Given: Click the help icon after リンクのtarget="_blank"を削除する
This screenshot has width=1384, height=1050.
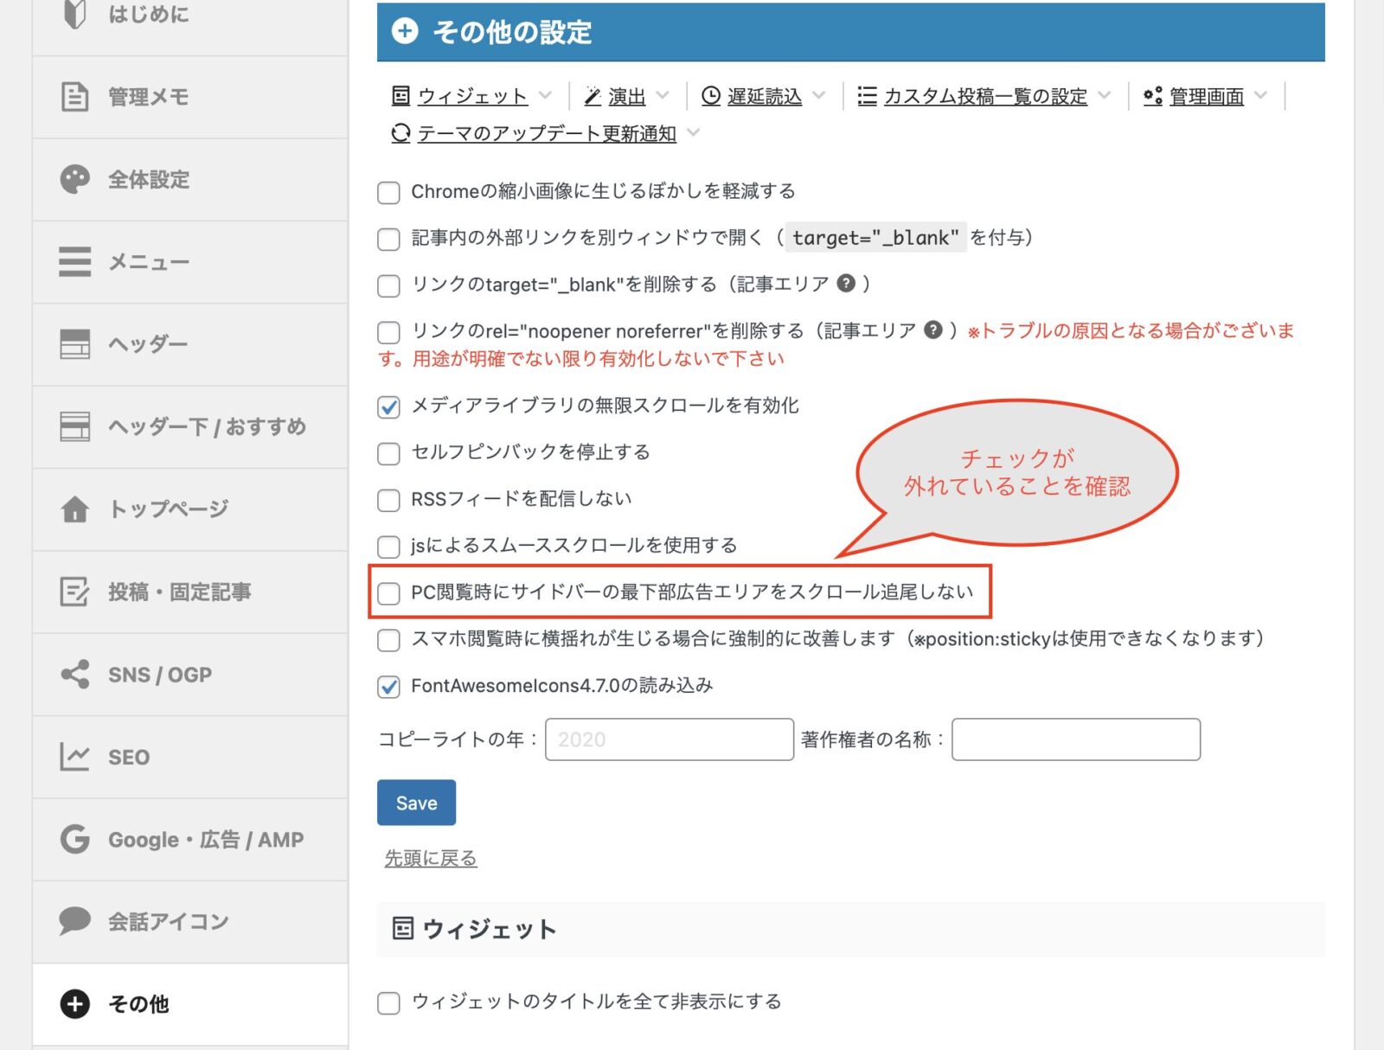Looking at the screenshot, I should click(x=846, y=284).
